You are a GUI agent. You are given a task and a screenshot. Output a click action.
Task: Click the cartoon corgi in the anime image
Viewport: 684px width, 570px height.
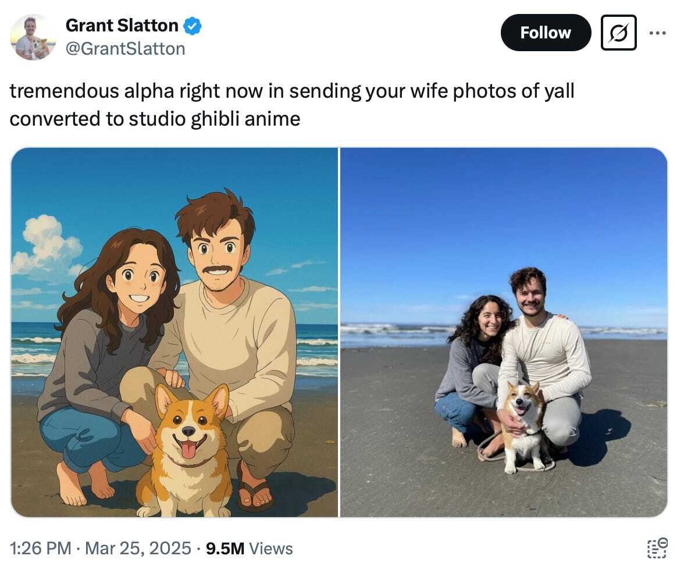[186, 451]
